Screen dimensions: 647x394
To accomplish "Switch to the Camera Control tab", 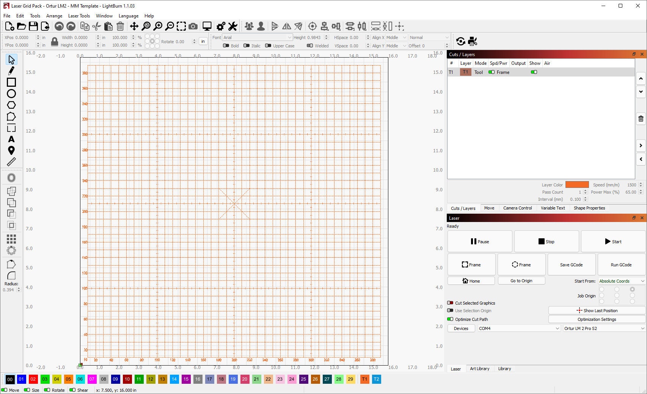I will point(517,208).
